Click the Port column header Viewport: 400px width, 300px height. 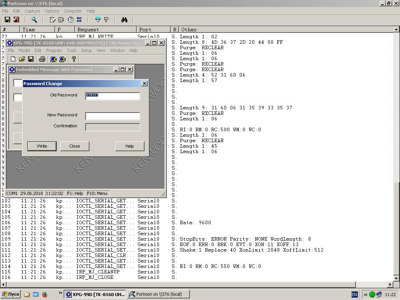click(x=153, y=30)
